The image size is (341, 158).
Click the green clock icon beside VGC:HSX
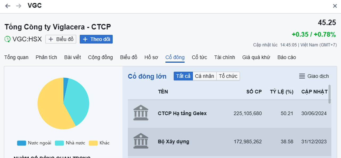[x=7, y=39]
